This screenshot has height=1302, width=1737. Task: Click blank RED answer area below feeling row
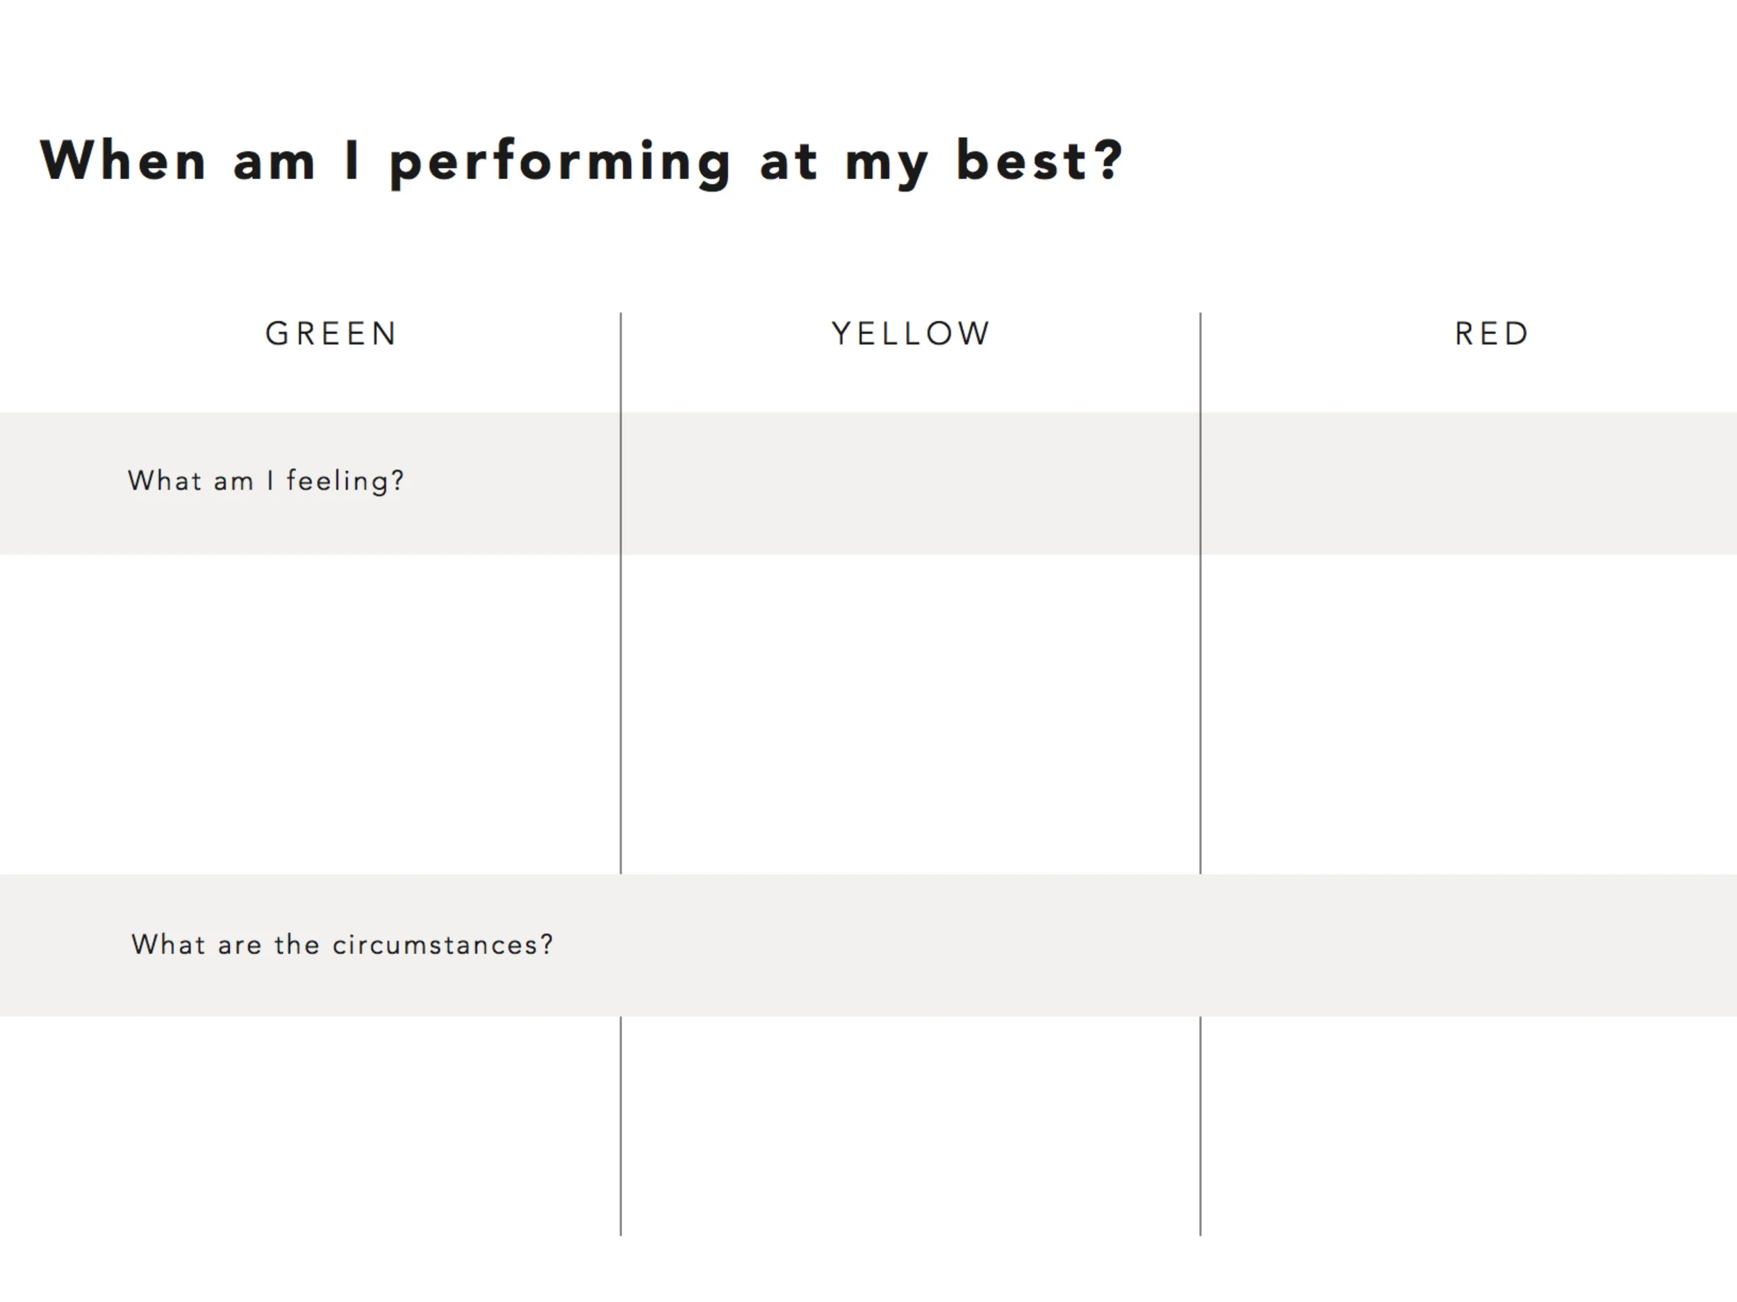tap(1468, 714)
